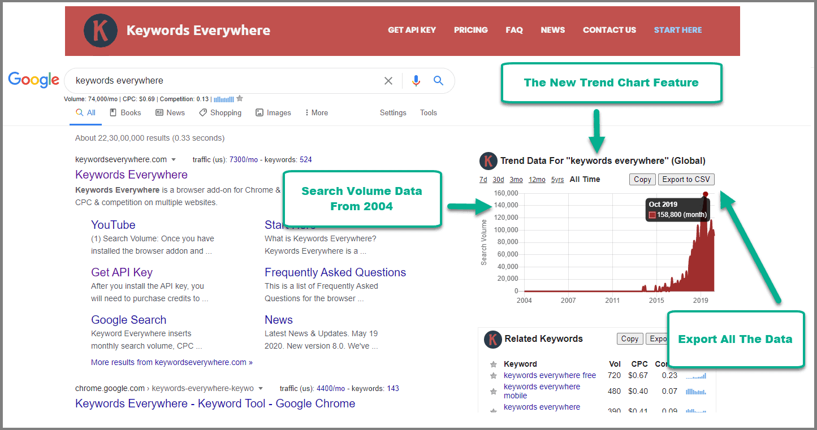
Task: Open the YouTube sitelink
Action: tap(113, 225)
